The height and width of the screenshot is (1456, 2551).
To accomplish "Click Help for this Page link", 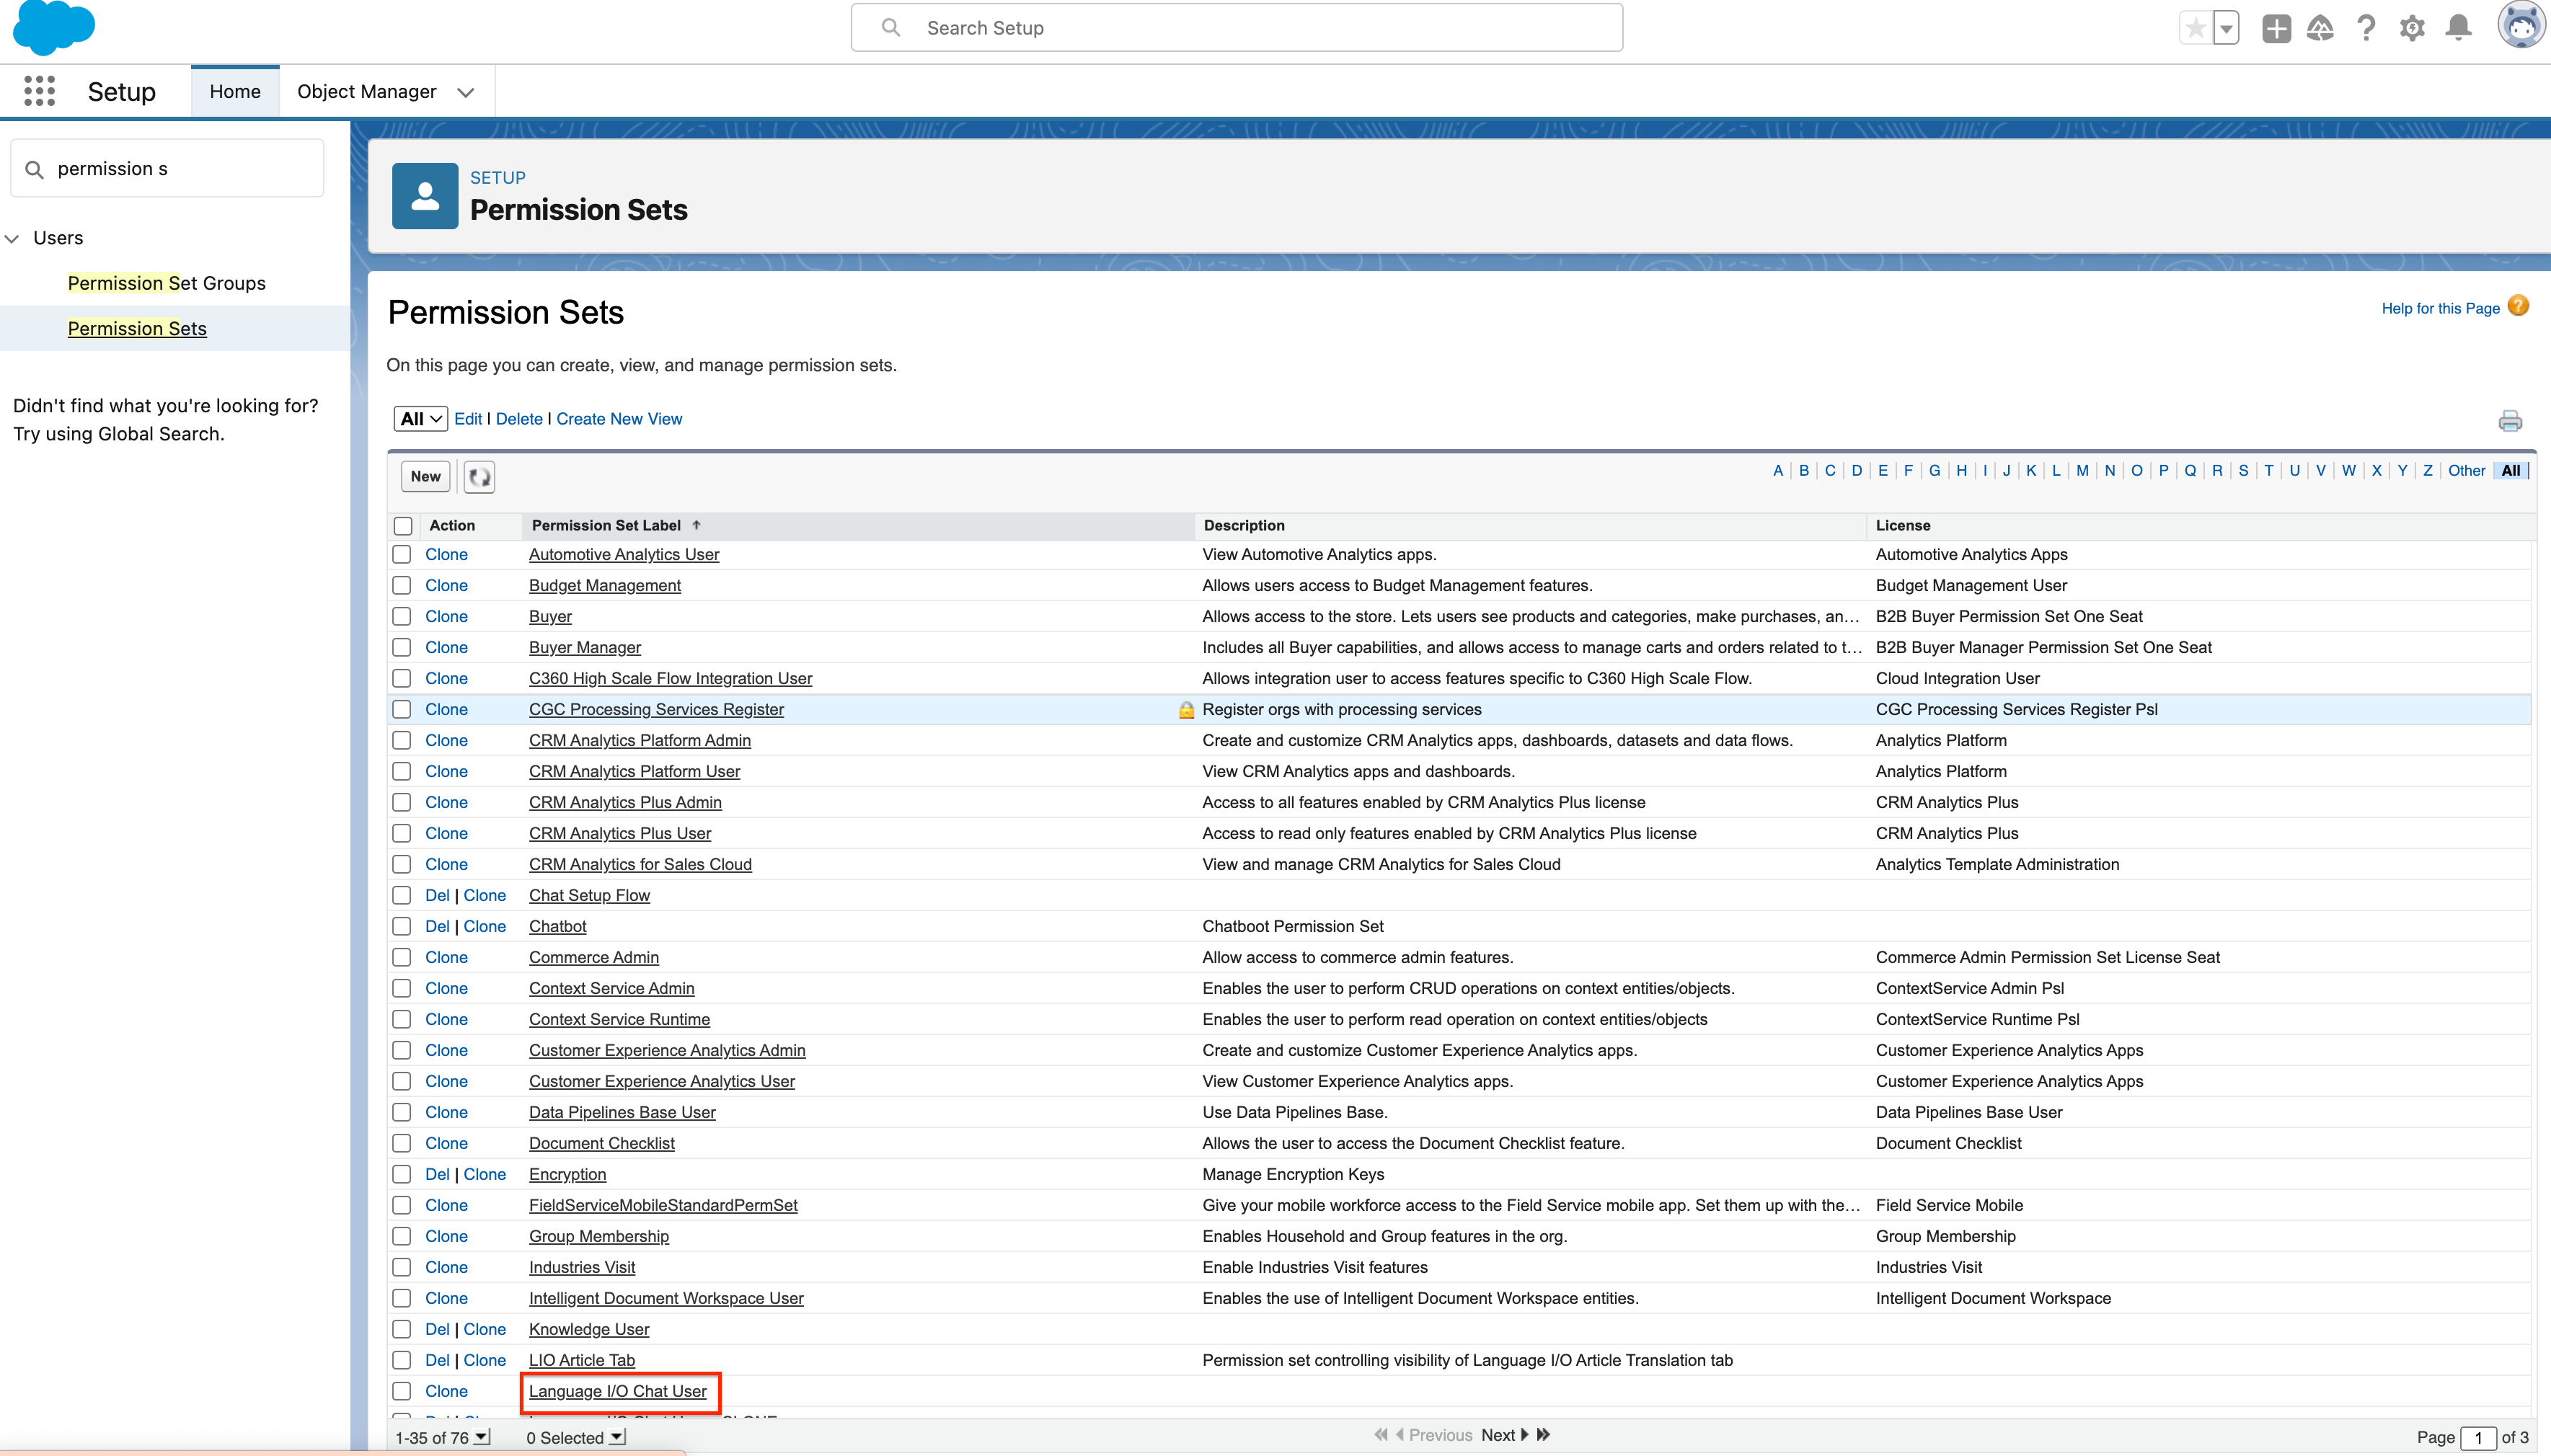I will point(2440,308).
